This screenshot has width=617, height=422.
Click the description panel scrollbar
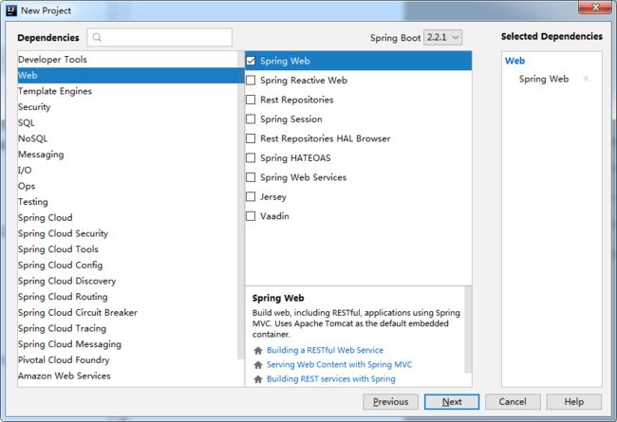click(468, 329)
